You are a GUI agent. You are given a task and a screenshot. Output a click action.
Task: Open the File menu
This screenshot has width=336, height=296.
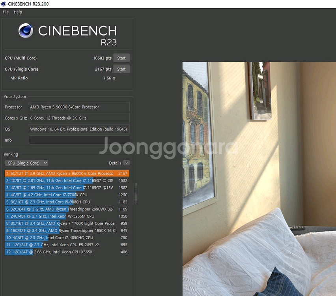[6, 12]
